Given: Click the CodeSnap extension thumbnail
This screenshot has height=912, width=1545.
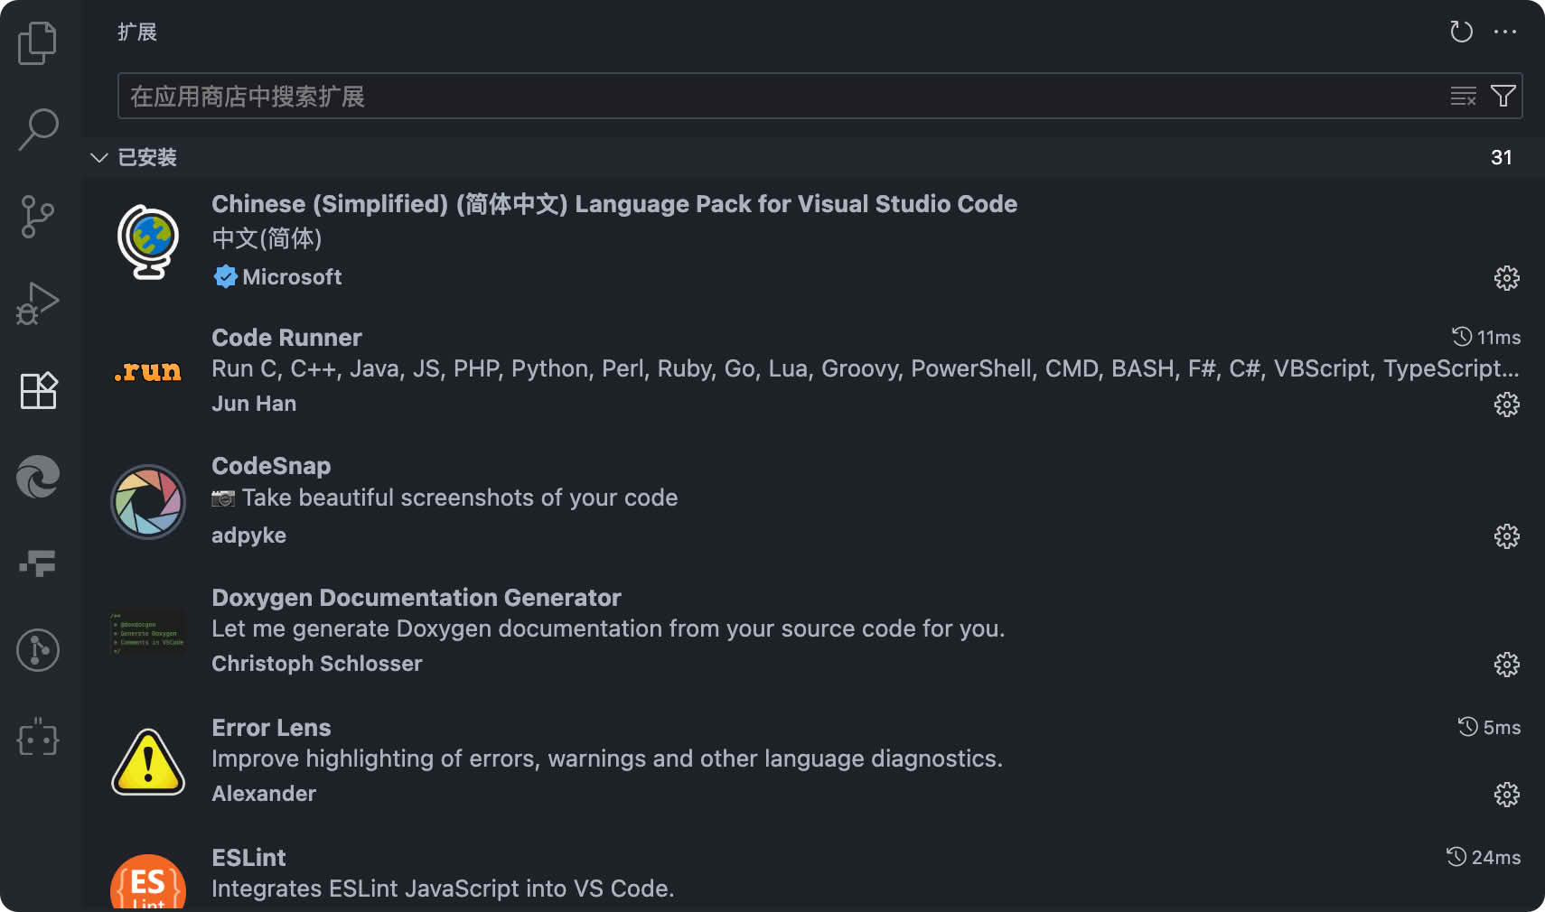Looking at the screenshot, I should [x=148, y=501].
